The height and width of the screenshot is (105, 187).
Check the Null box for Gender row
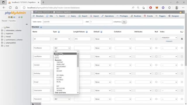pyautogui.click(x=156, y=65)
